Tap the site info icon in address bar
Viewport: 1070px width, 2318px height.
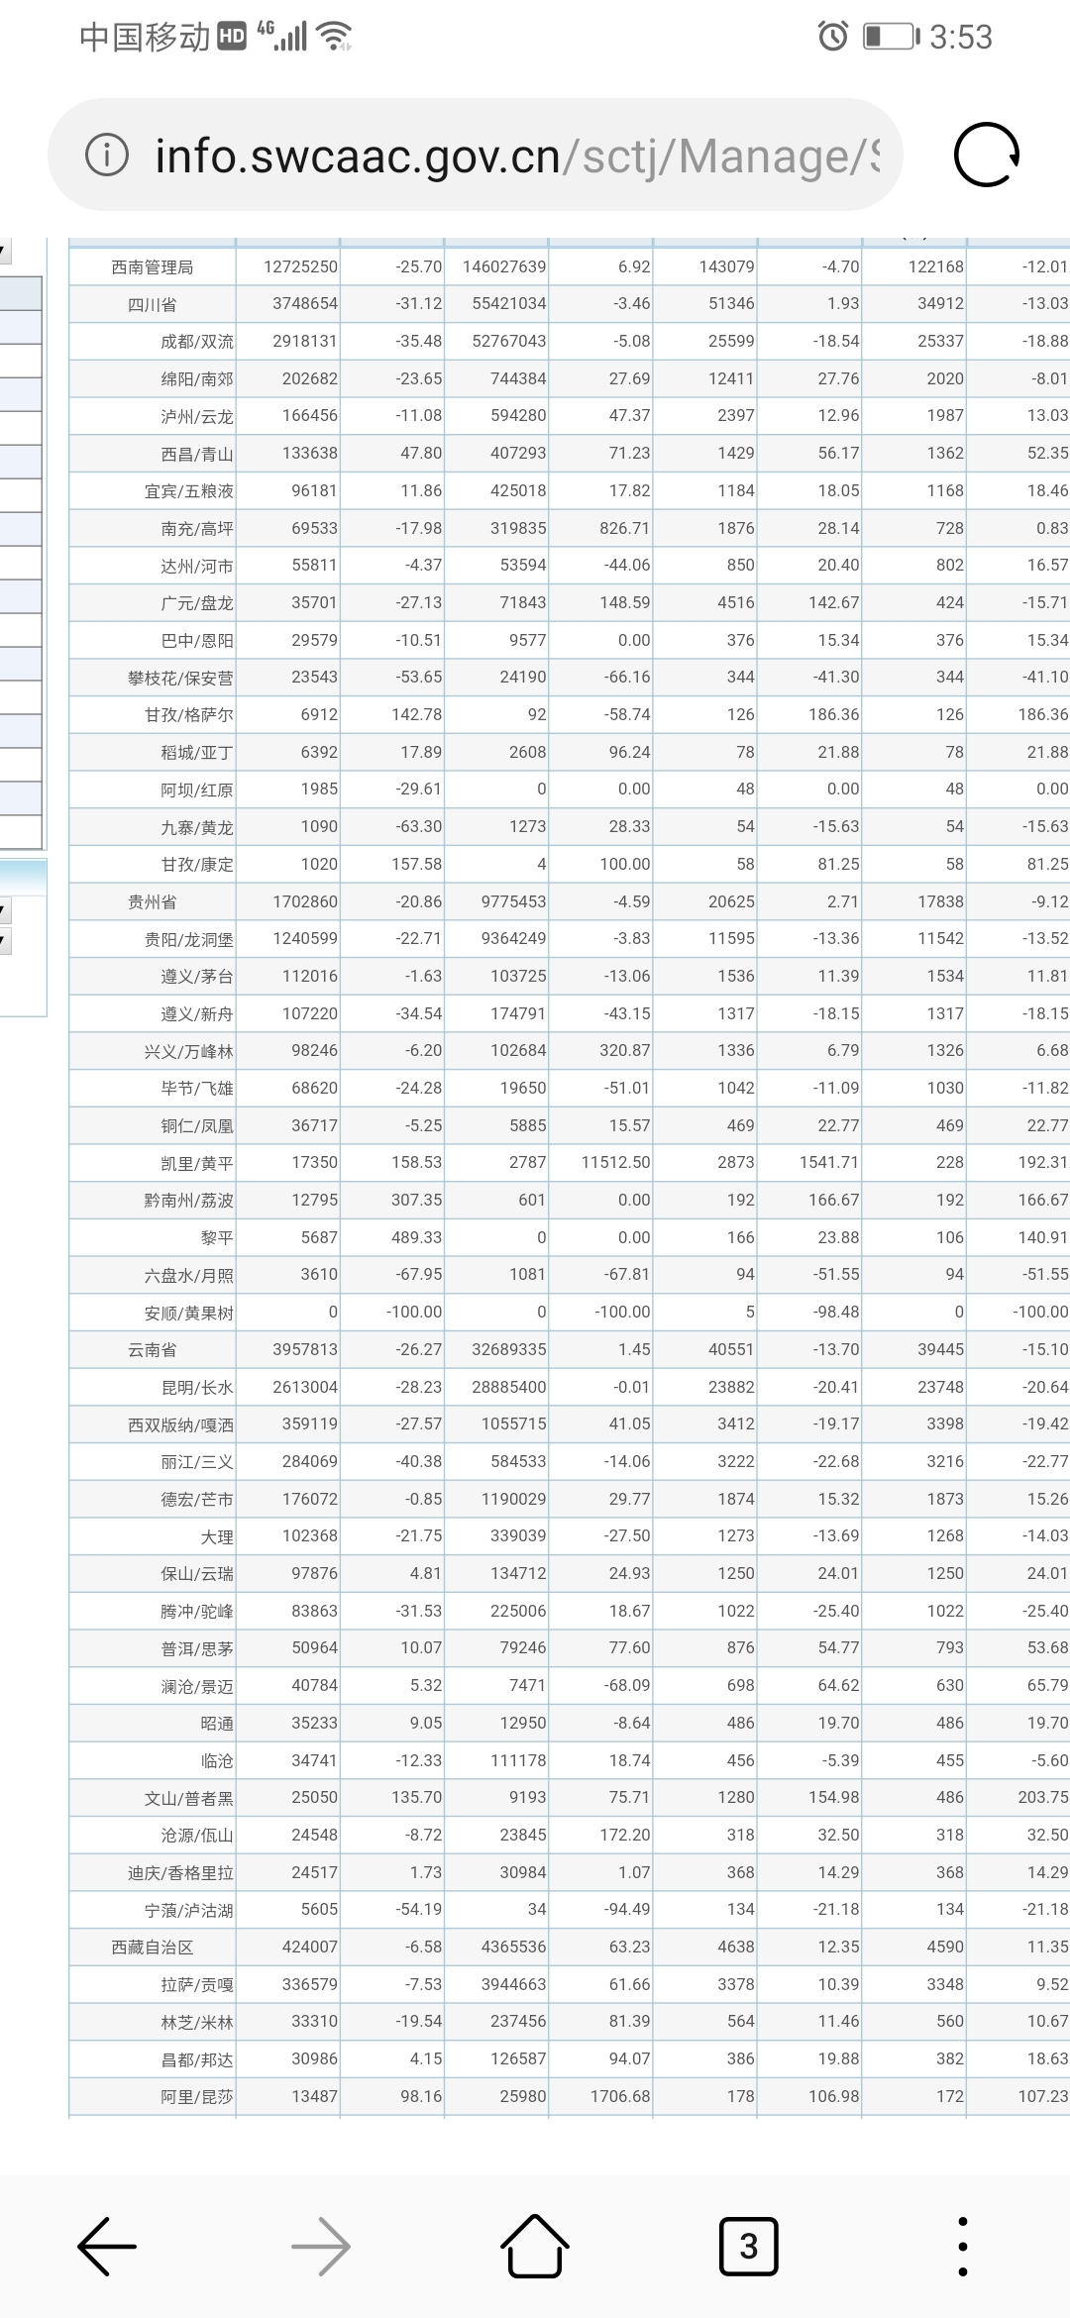[x=107, y=156]
